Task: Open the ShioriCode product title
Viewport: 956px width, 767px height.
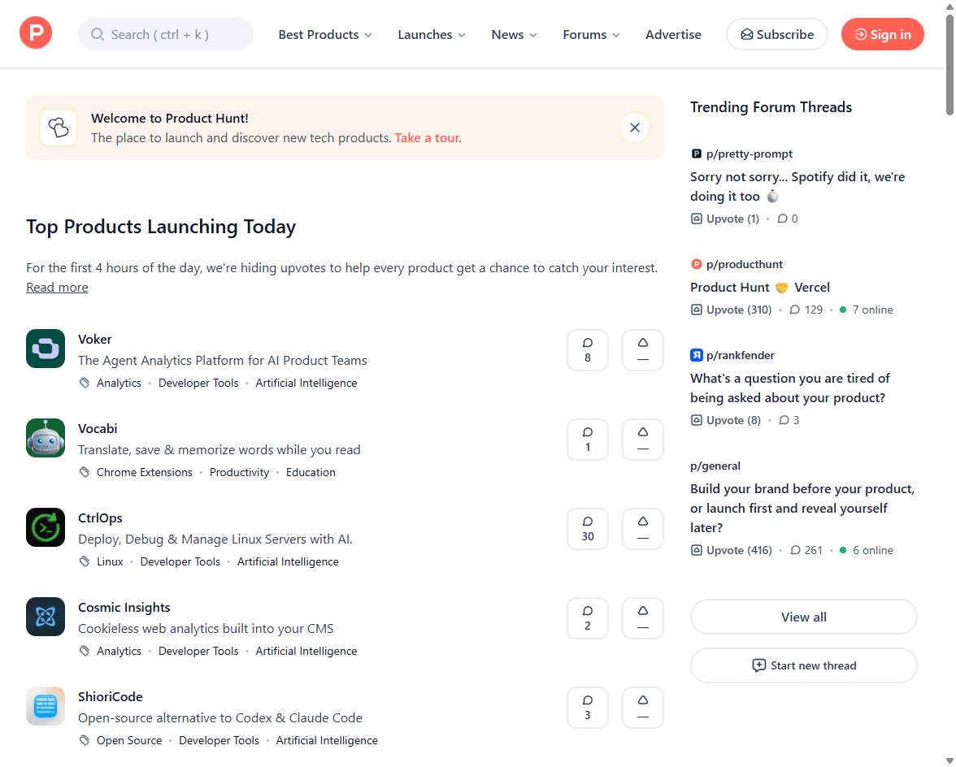Action: coord(111,697)
